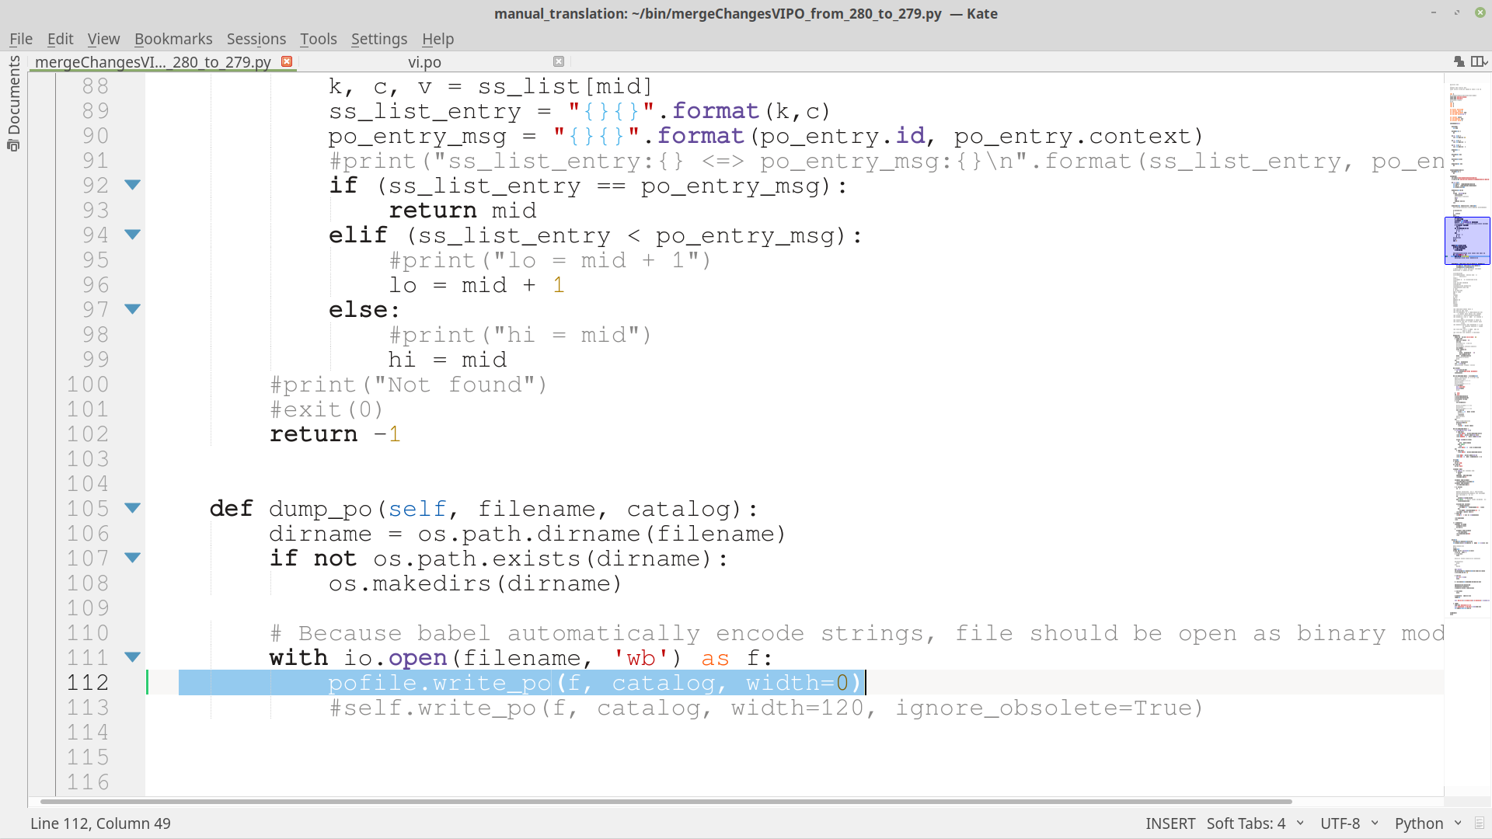Open the Bookmarks menu
The width and height of the screenshot is (1492, 839).
(x=173, y=38)
